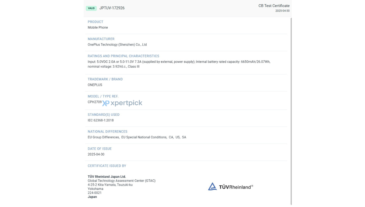Click the DATE OF ISSUE label
Screen dimensions: 365x207
[100, 149]
